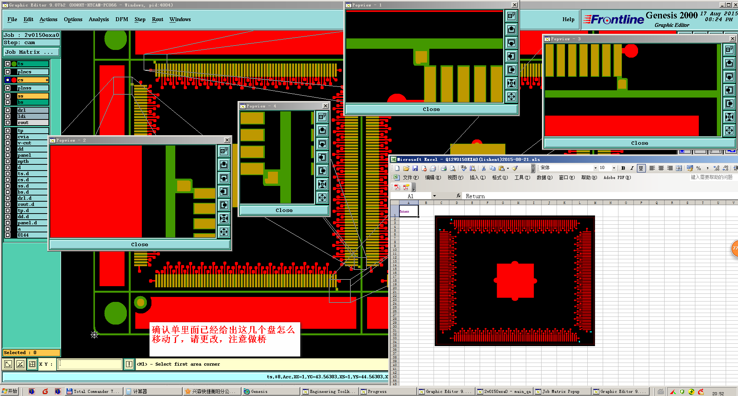The image size is (738, 396).
Task: Open Excel Name Box dropdown arrow
Action: (434, 196)
